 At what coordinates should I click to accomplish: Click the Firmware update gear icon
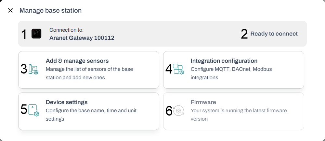pos(178,111)
